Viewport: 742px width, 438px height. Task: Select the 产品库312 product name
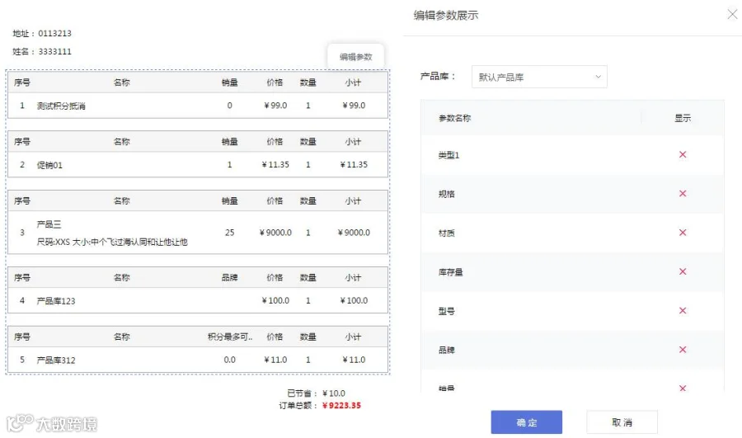[56, 360]
